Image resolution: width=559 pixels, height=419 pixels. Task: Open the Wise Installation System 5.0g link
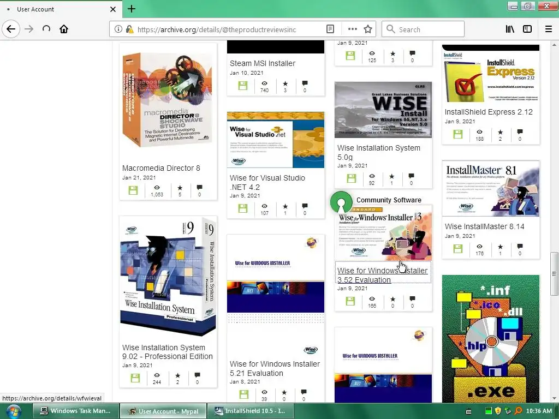click(x=379, y=153)
